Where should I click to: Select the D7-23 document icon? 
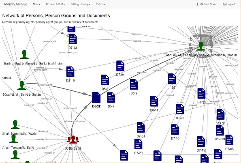pos(201,93)
